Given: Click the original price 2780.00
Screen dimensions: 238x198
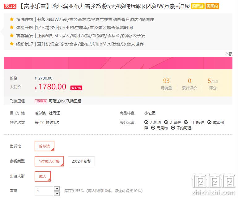Looking at the screenshot, I should (x=45, y=78).
